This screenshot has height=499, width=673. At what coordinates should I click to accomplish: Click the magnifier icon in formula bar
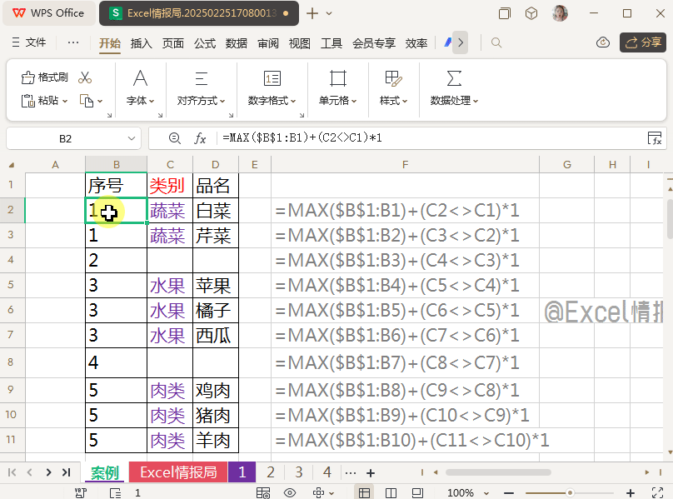(x=174, y=138)
